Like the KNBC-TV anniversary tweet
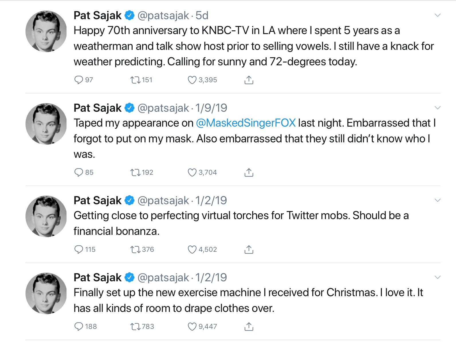The height and width of the screenshot is (344, 456). click(192, 80)
